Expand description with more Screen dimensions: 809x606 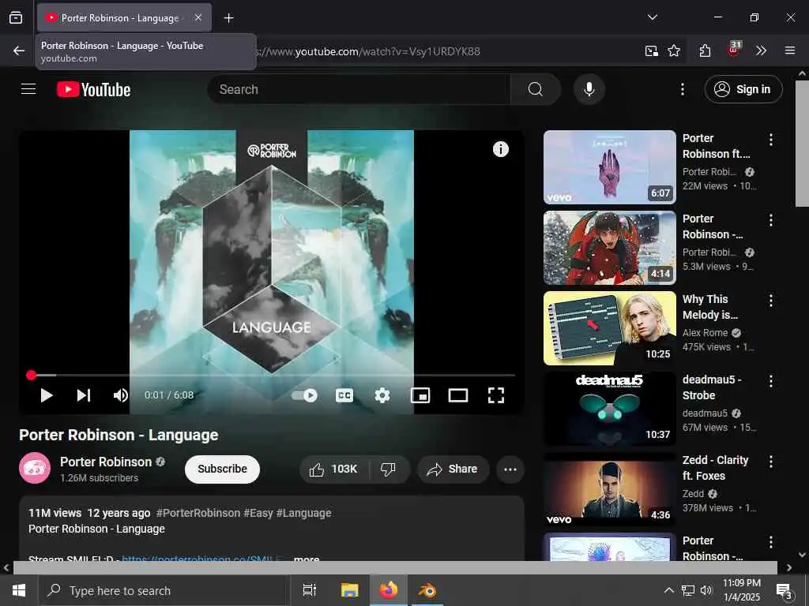click(307, 559)
